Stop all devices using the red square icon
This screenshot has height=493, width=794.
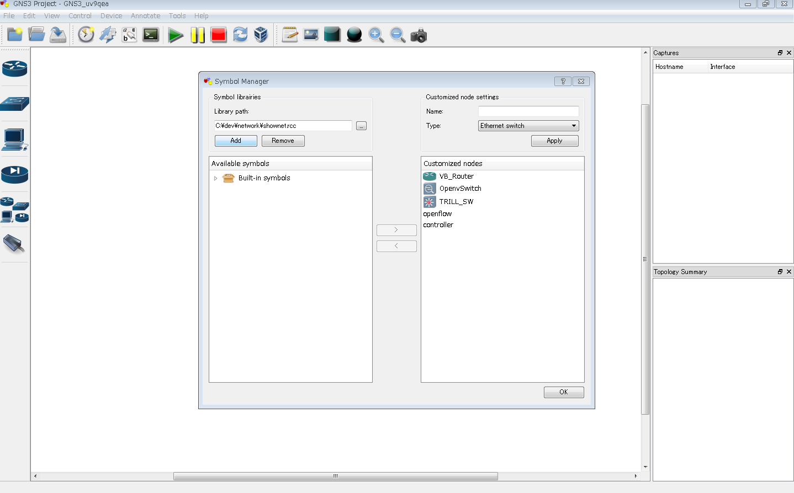pyautogui.click(x=219, y=35)
